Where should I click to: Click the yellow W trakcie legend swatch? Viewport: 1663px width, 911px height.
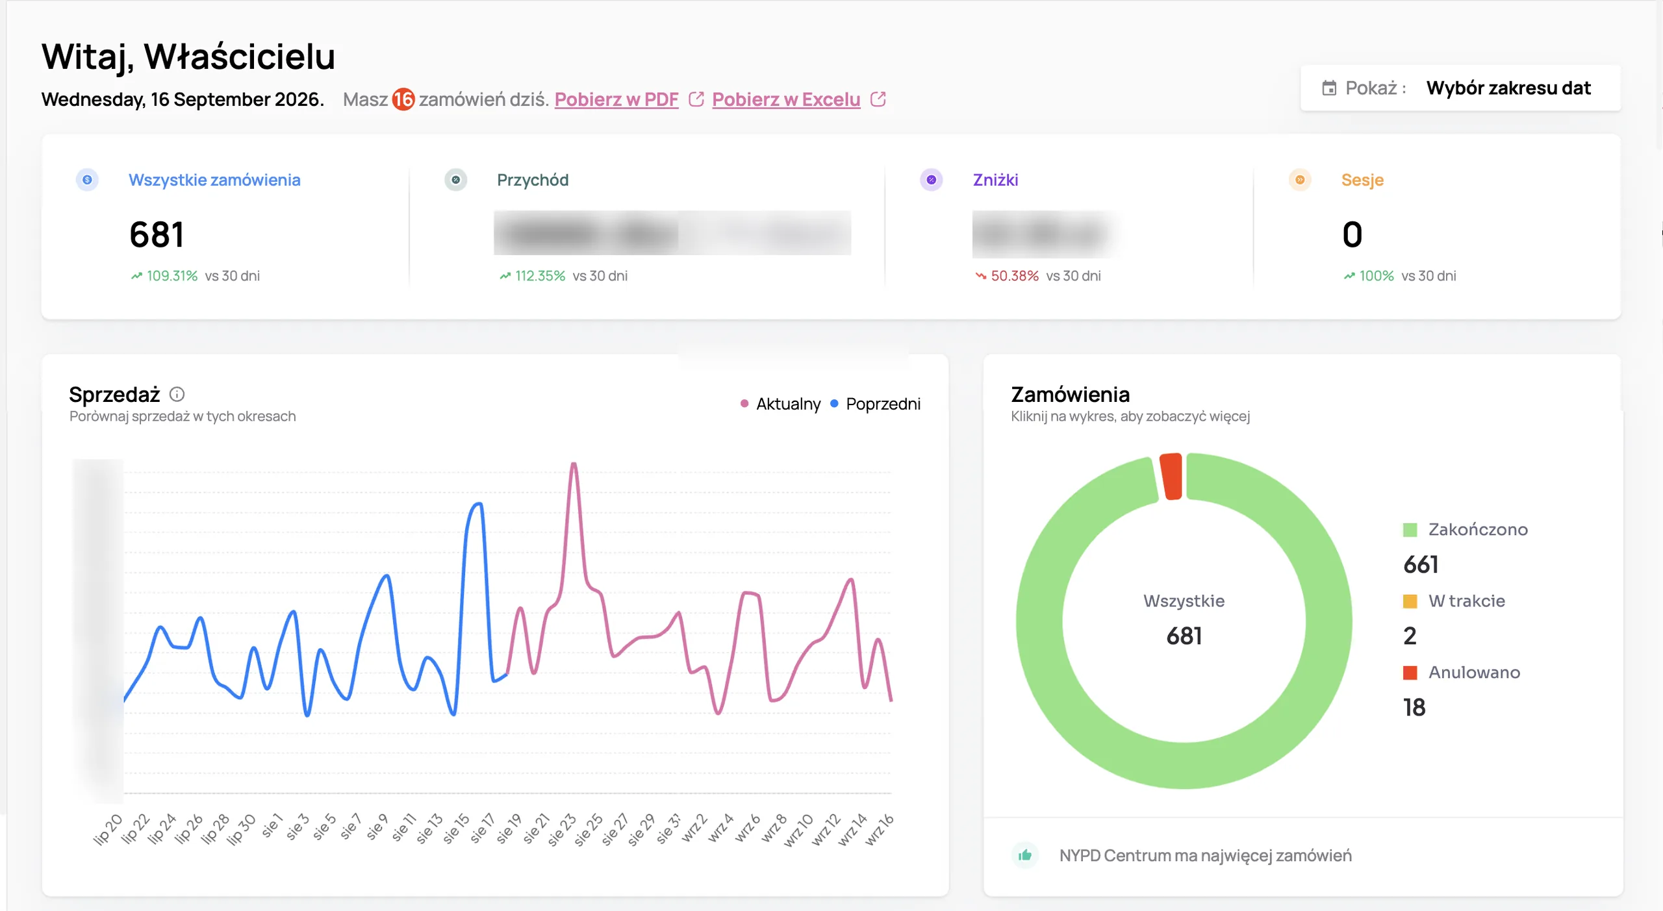pos(1410,601)
